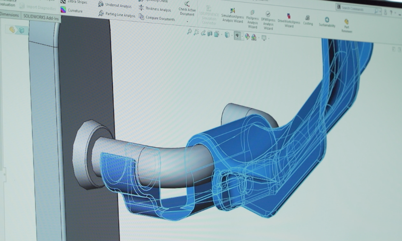Start DFMXpress Analysis Wizard

(x=268, y=20)
